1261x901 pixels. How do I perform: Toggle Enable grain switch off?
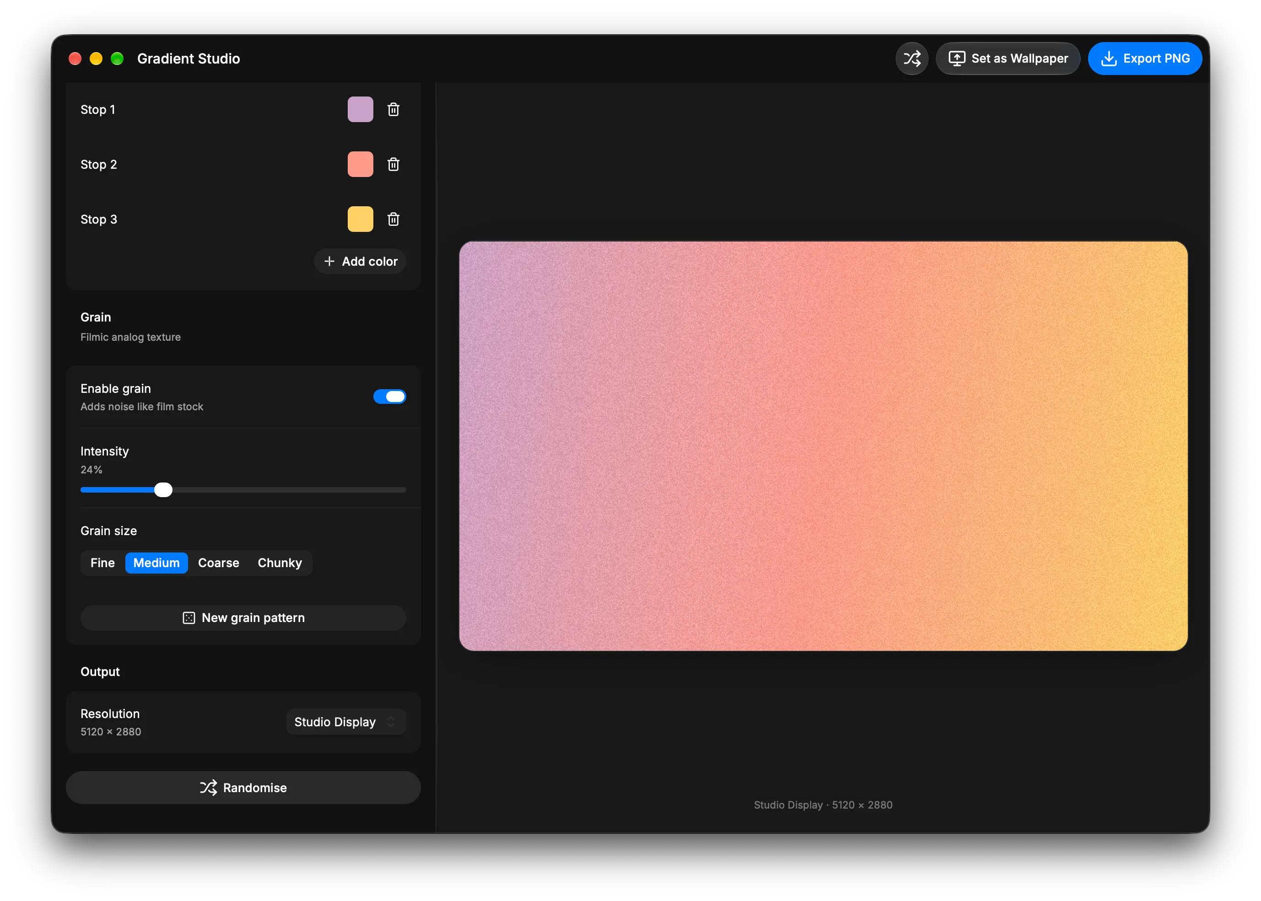coord(390,397)
